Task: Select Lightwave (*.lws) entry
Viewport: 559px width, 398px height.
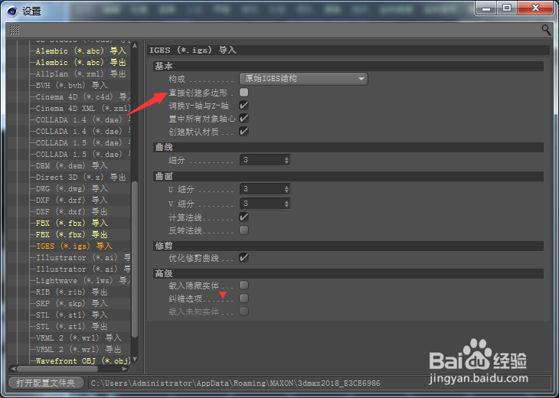Action: [x=83, y=280]
